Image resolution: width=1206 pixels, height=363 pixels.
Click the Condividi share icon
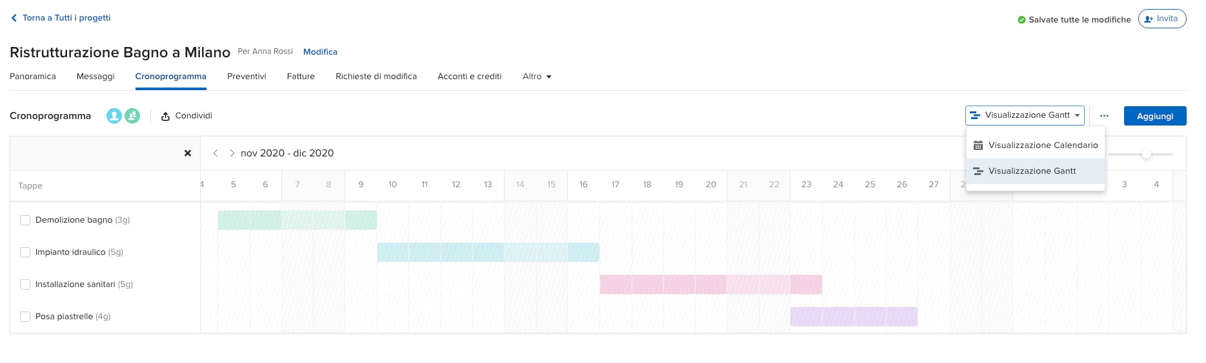coord(166,116)
